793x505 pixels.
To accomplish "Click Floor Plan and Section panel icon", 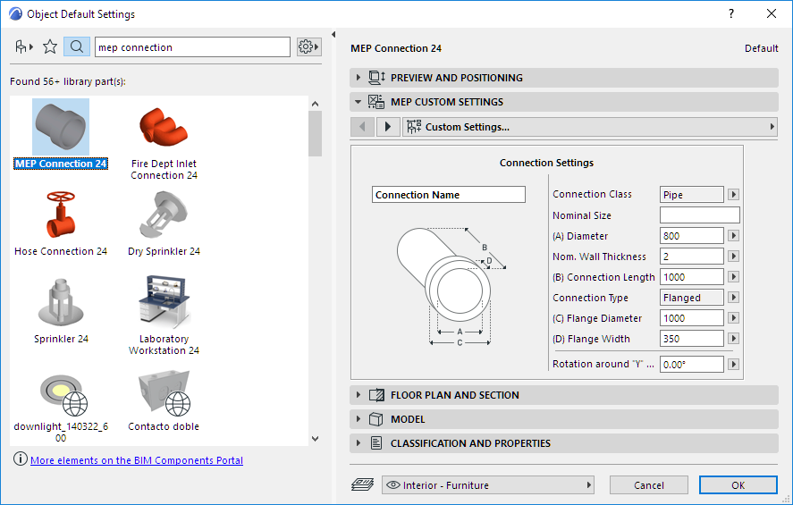I will coord(376,395).
